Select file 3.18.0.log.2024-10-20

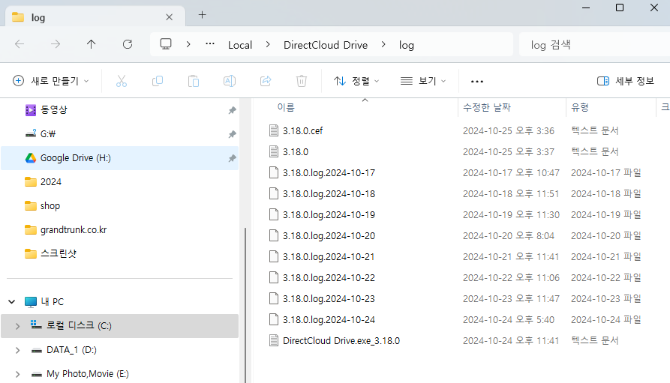click(329, 235)
